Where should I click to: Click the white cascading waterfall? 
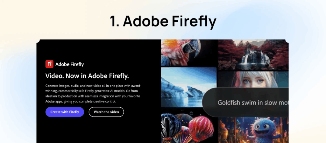pyautogui.click(x=252, y=56)
